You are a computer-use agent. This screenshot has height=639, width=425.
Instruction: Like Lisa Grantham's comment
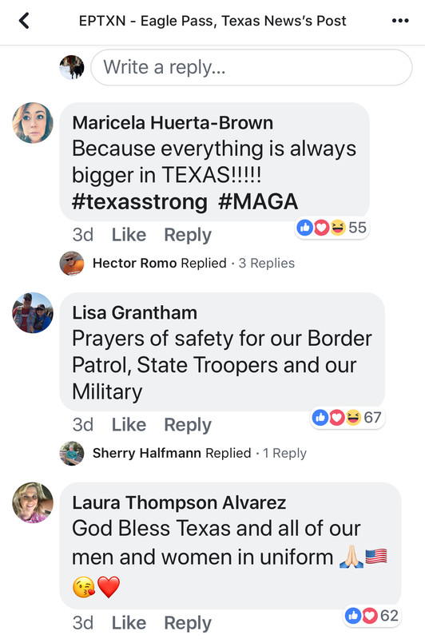click(x=129, y=425)
